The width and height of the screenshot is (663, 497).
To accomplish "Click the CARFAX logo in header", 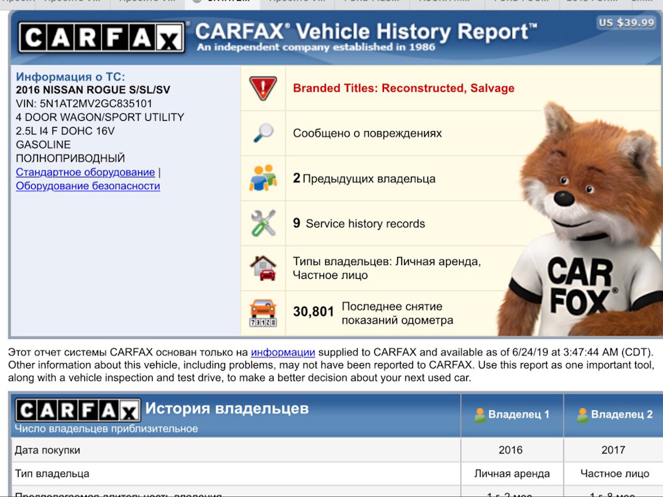I will [101, 37].
